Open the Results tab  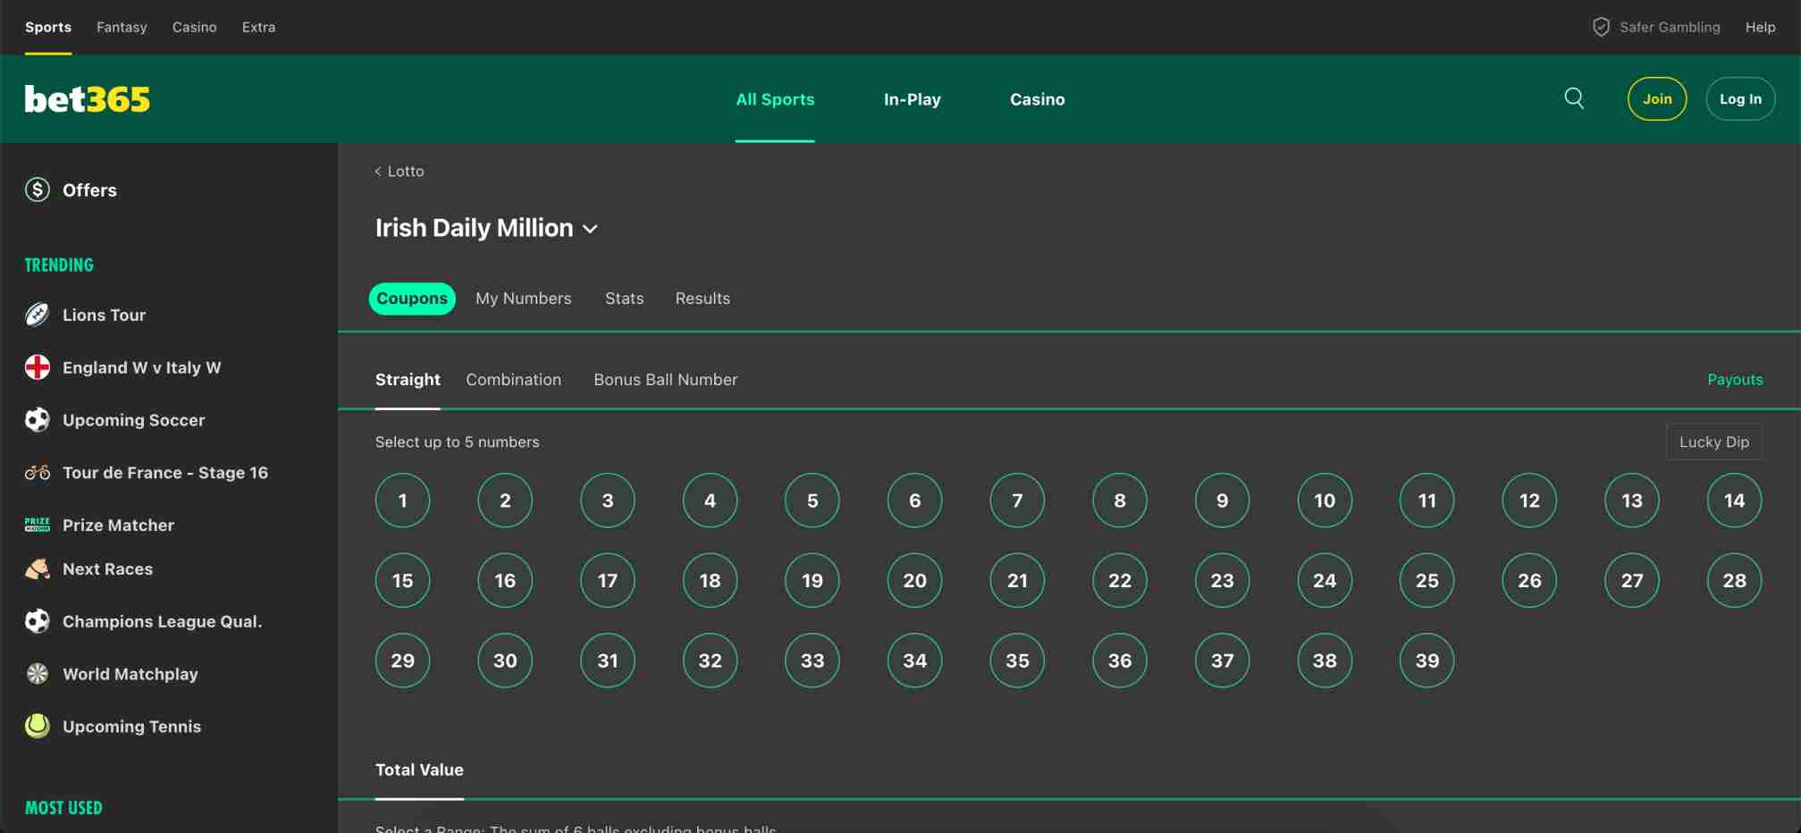(x=703, y=299)
